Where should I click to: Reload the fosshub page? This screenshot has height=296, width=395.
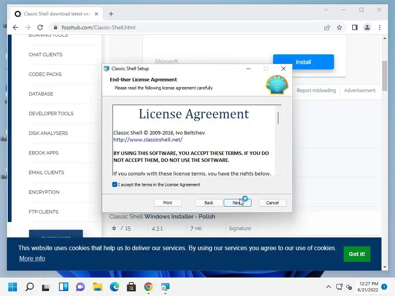(x=40, y=27)
